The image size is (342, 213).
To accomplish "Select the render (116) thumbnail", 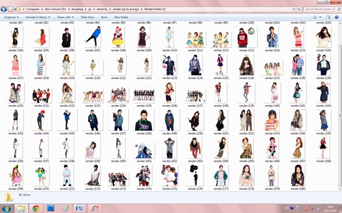I will point(324,37).
